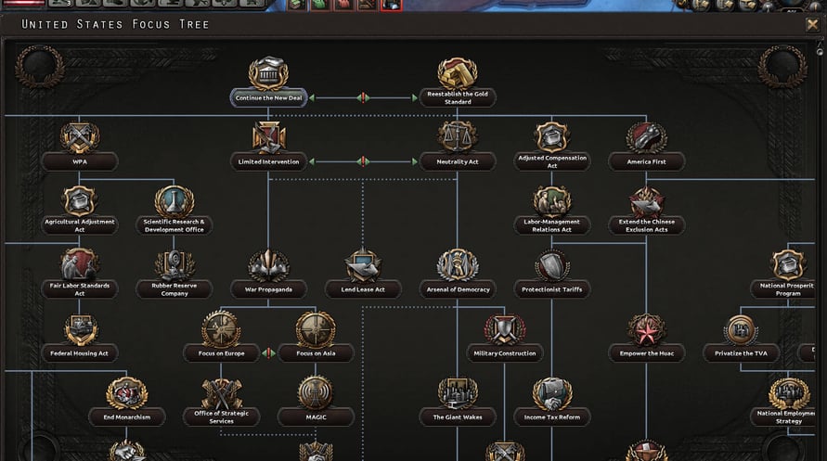827x461 pixels.
Task: Pick the Neutrality Act scales icon
Action: click(x=458, y=137)
